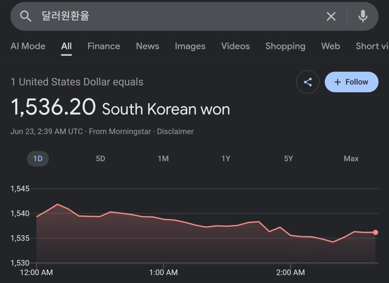Show the 1Y chart range

[x=226, y=158]
